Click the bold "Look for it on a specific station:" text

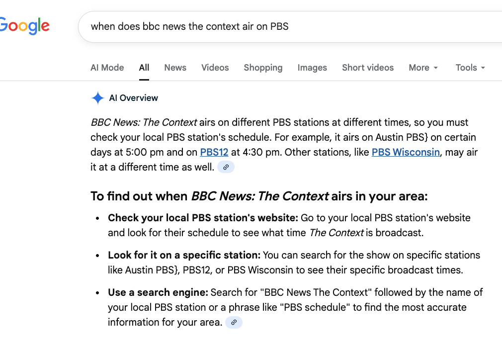click(184, 255)
